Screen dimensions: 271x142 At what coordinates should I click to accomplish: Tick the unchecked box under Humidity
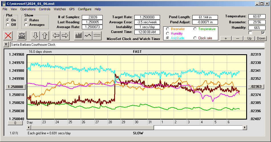[x=250, y=33]
